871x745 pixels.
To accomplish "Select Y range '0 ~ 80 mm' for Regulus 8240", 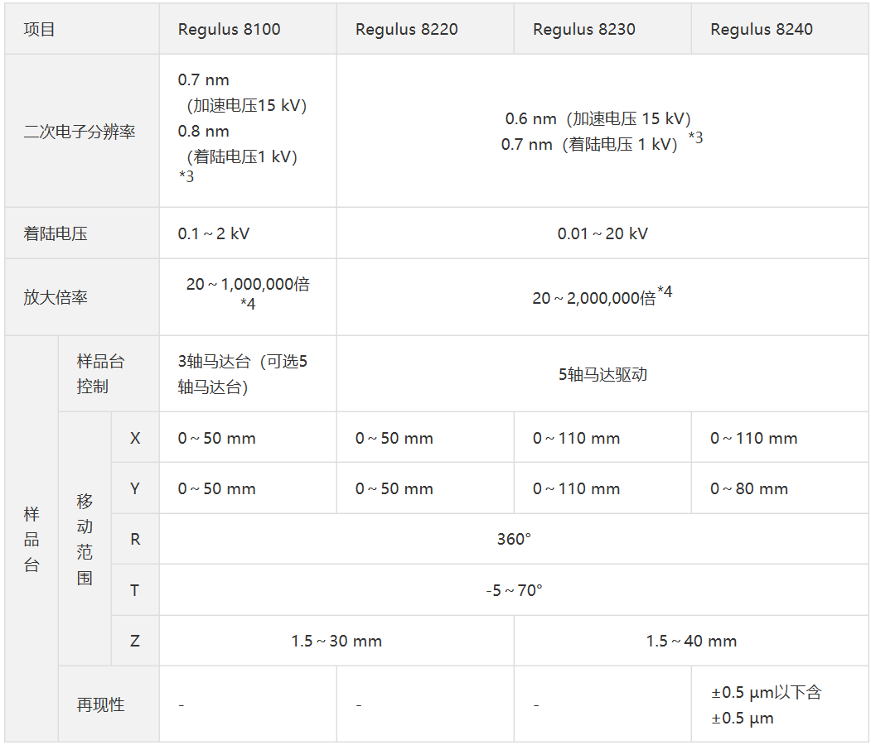I will (749, 488).
